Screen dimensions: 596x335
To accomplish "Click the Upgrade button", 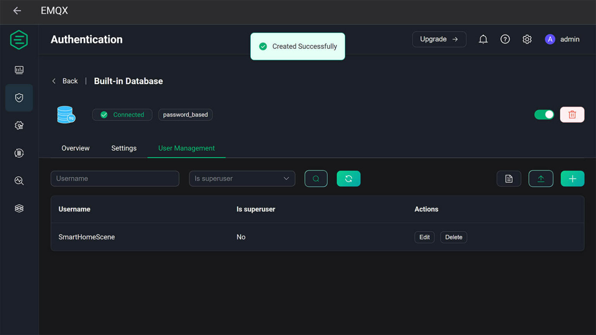I will [x=439, y=39].
